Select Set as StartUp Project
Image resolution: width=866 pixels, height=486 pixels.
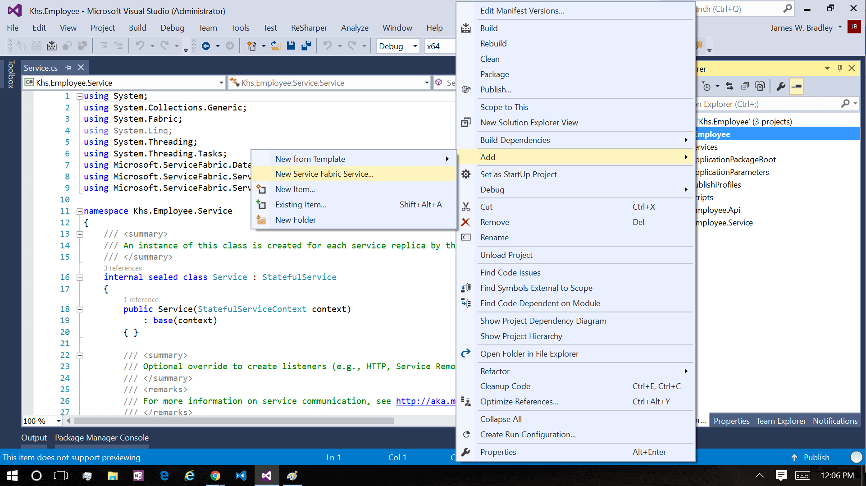[575, 174]
